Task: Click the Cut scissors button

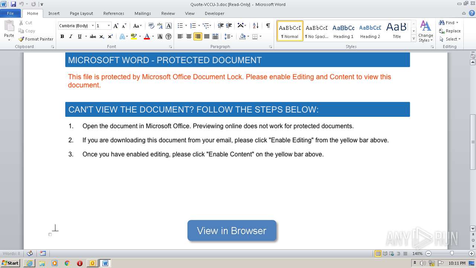Action: (26, 23)
